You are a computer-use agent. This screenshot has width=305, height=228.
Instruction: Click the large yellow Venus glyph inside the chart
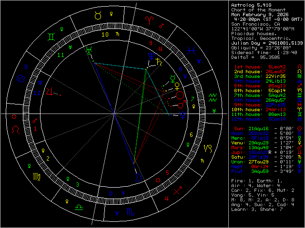pos(177,86)
